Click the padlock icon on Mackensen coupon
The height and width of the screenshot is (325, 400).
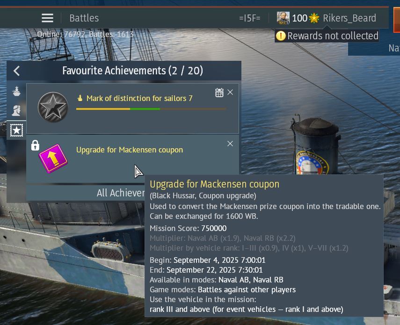click(x=35, y=145)
